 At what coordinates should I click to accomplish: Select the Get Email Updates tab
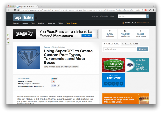point(112,44)
